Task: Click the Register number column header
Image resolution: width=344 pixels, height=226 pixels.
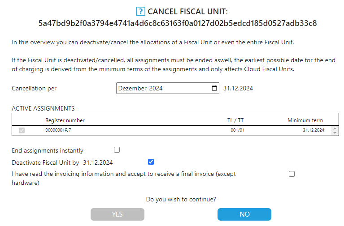Action: click(x=65, y=120)
